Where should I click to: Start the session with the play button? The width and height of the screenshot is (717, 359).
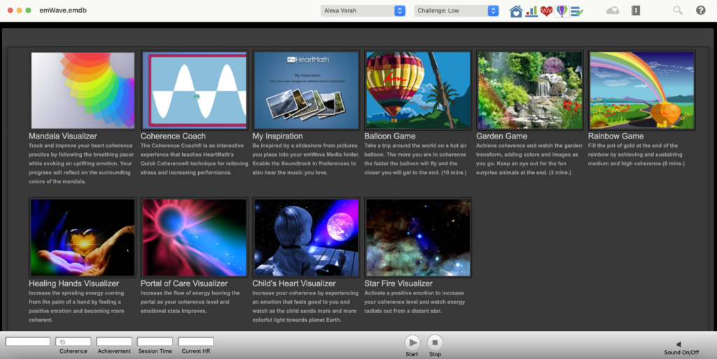pos(412,342)
